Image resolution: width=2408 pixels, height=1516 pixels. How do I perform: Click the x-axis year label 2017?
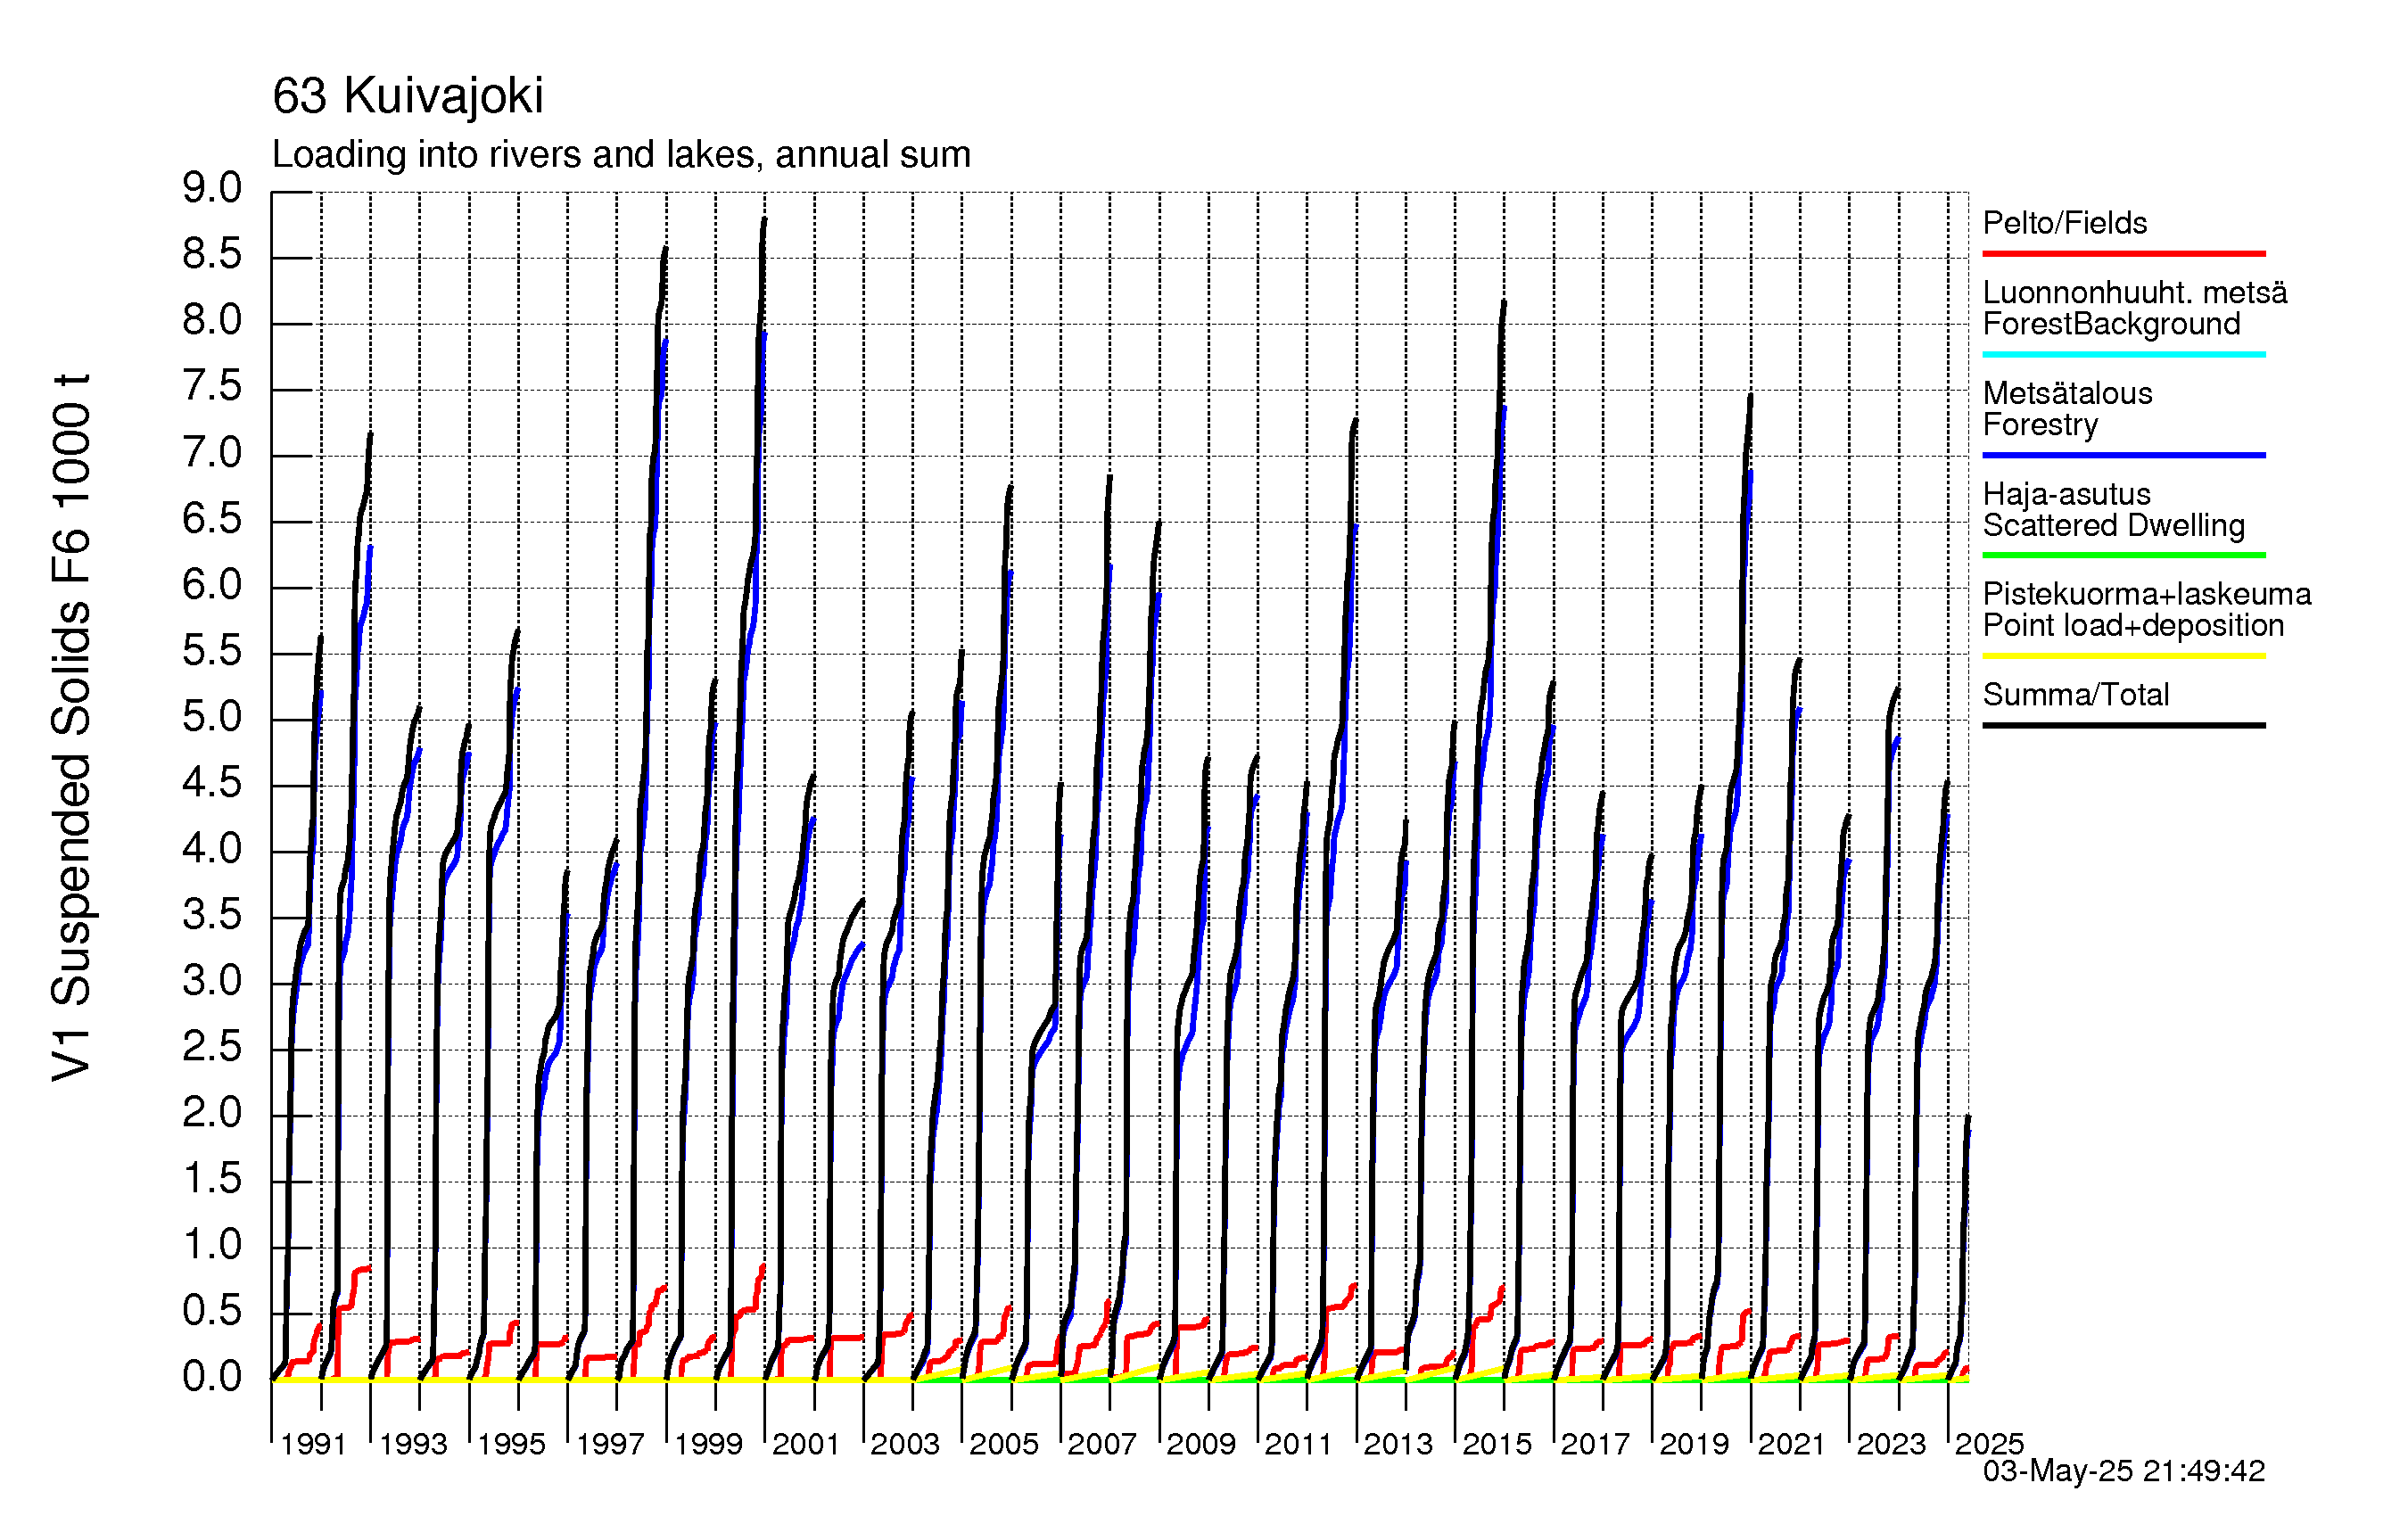(x=1595, y=1444)
